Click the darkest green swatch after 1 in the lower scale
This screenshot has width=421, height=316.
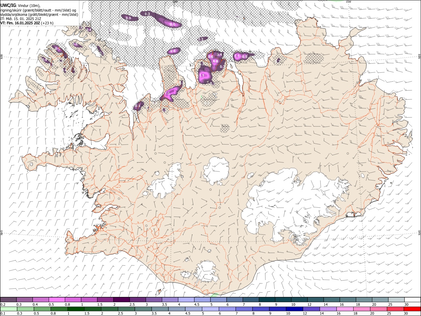point(76,309)
